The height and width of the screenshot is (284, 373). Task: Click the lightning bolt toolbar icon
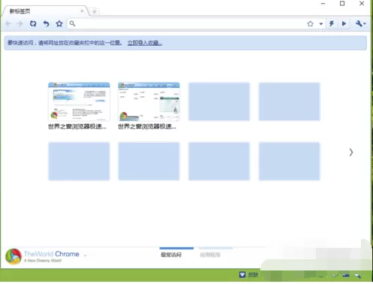(332, 24)
